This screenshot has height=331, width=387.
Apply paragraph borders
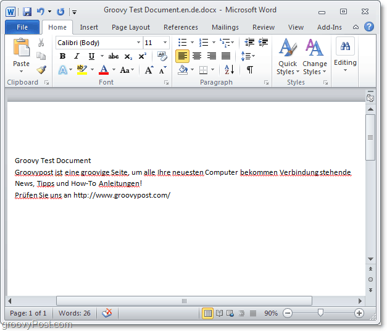coord(203,70)
